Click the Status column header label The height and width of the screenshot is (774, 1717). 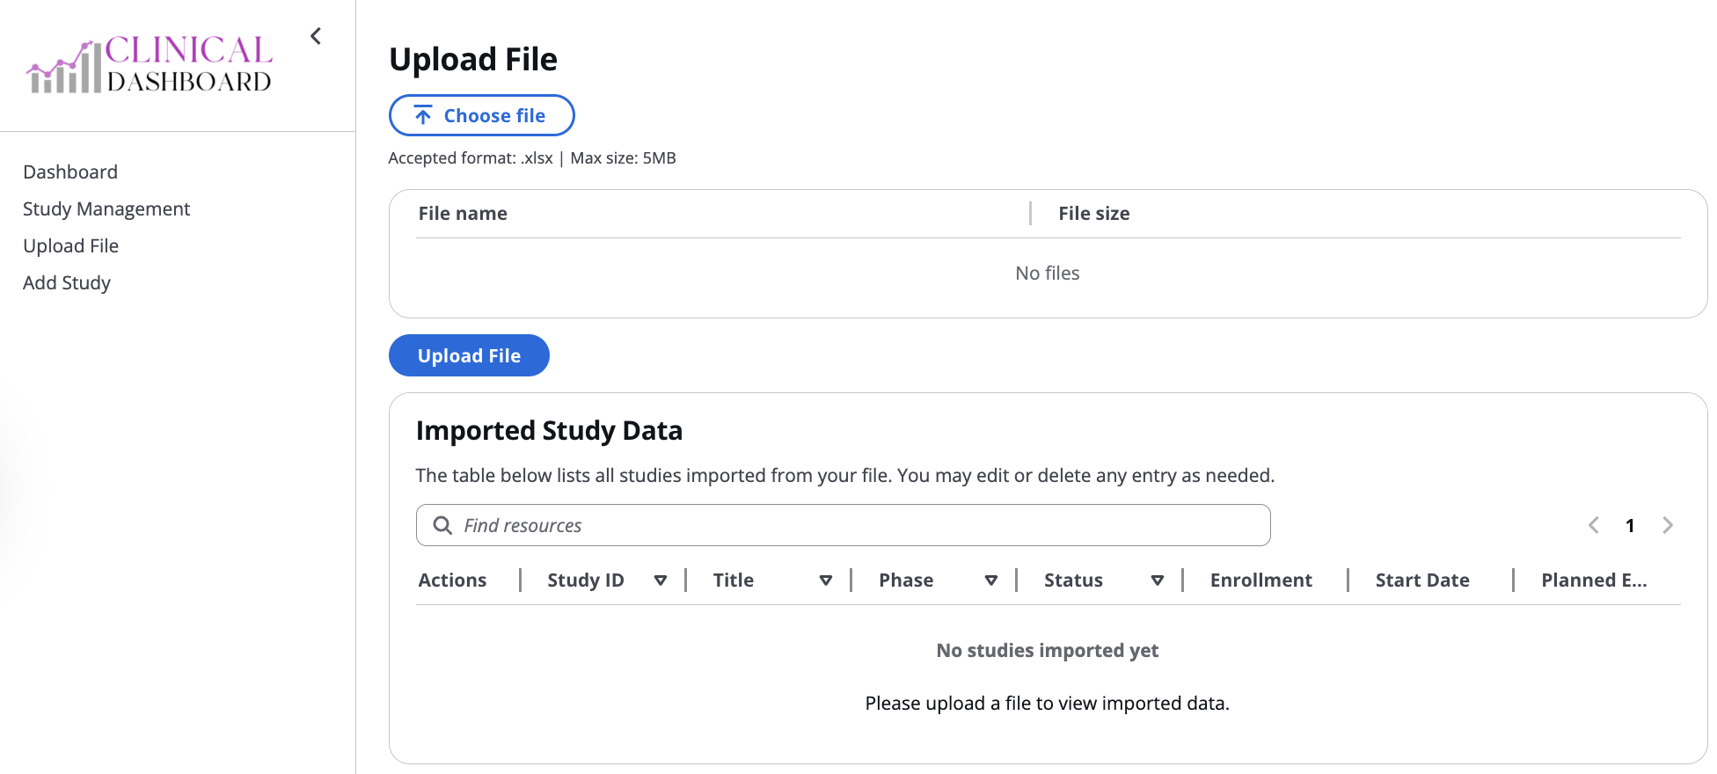point(1073,580)
